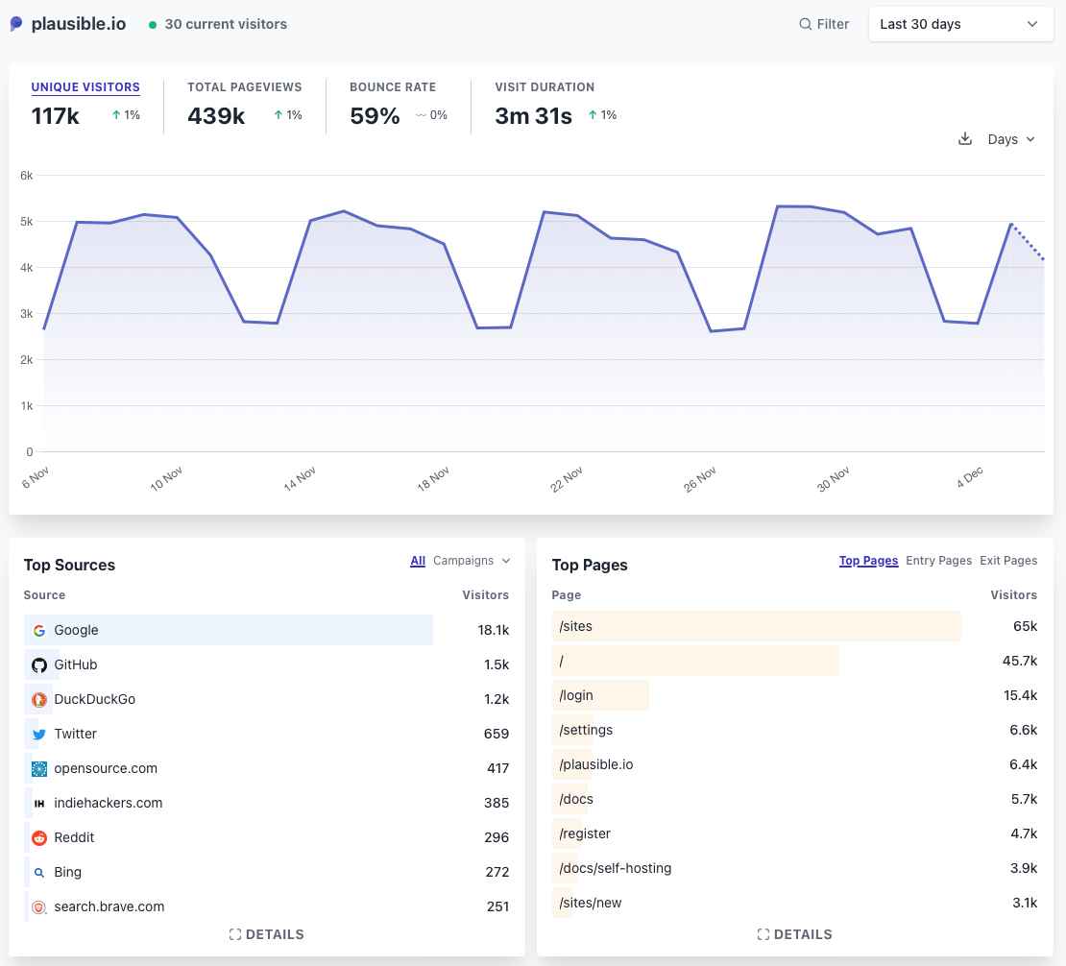Expand the Days interval dropdown
Image resolution: width=1066 pixels, height=966 pixels.
point(1011,139)
